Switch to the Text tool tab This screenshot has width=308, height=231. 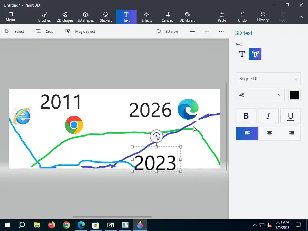[x=126, y=17]
